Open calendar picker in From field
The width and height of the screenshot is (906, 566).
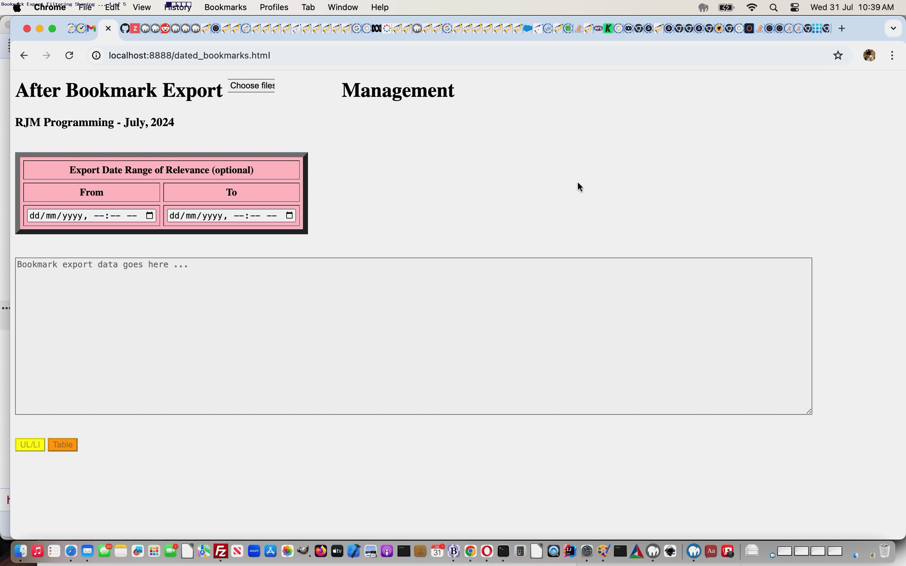click(x=149, y=216)
